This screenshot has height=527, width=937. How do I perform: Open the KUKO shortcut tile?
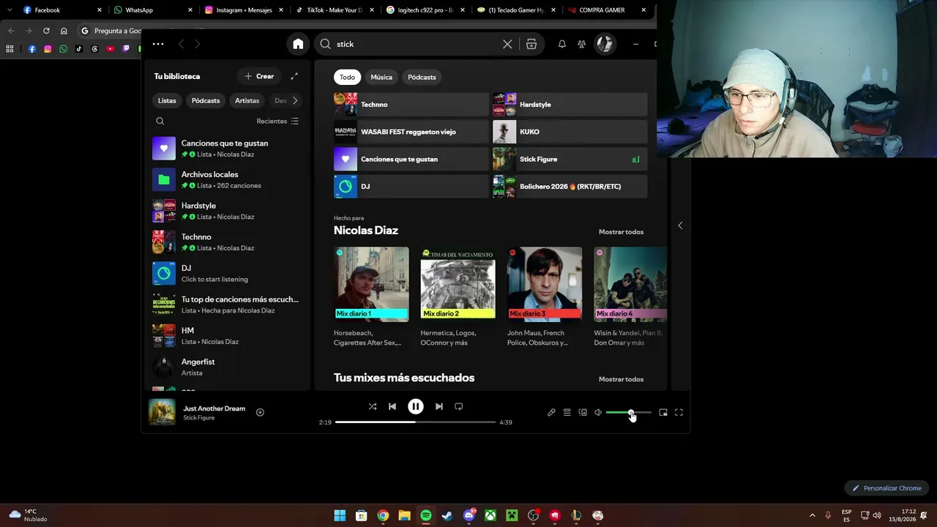(570, 132)
